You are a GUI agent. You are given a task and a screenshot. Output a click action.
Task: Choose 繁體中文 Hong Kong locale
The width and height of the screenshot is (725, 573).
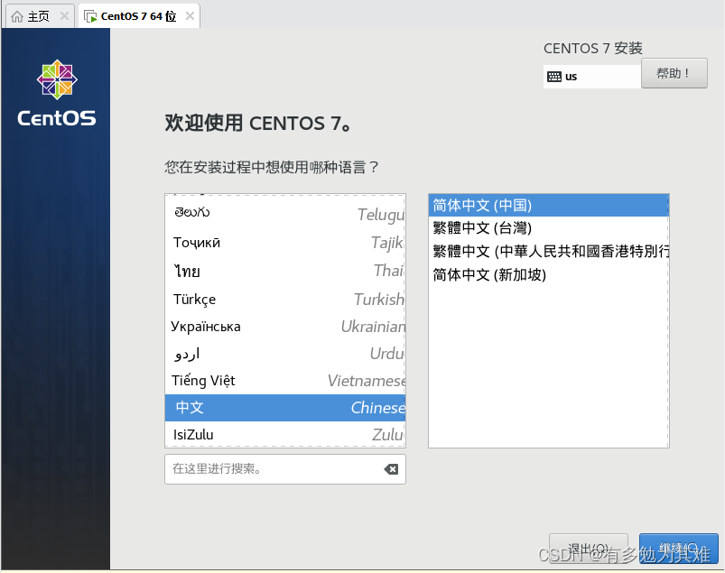[x=548, y=251]
